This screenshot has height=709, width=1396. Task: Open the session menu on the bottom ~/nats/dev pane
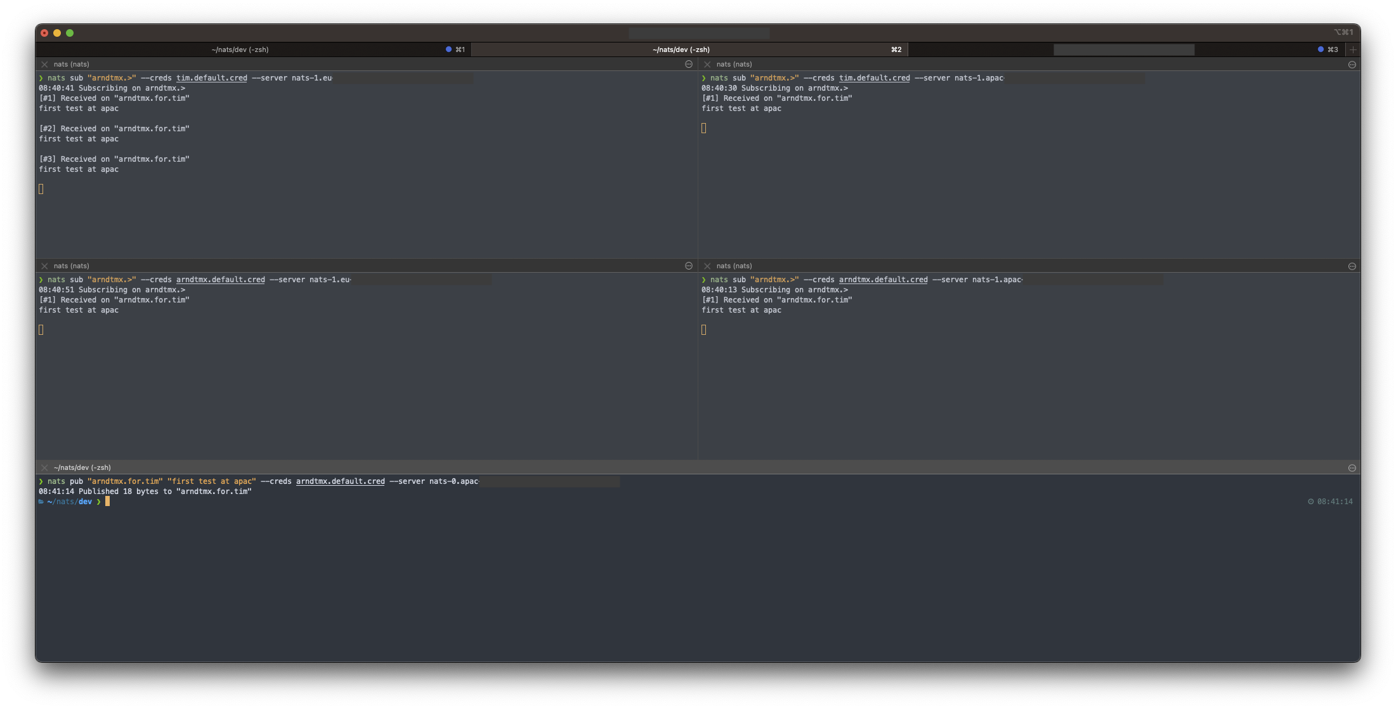[x=1352, y=467]
